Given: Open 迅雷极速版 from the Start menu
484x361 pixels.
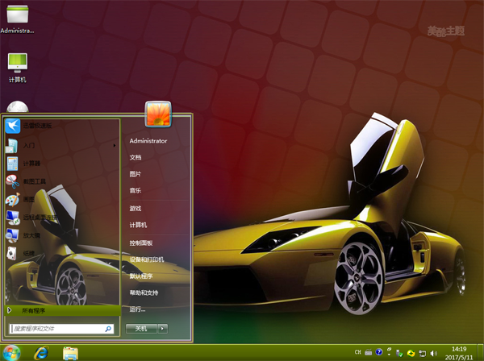Looking at the screenshot, I should (x=36, y=126).
